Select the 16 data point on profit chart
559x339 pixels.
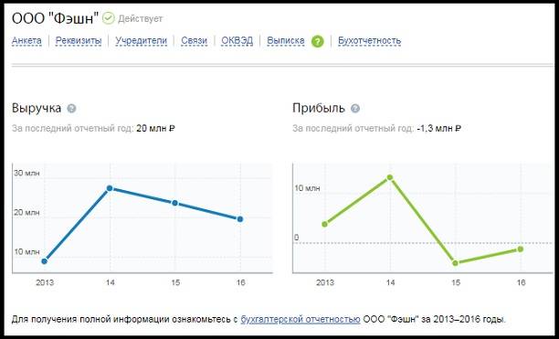[x=521, y=249]
